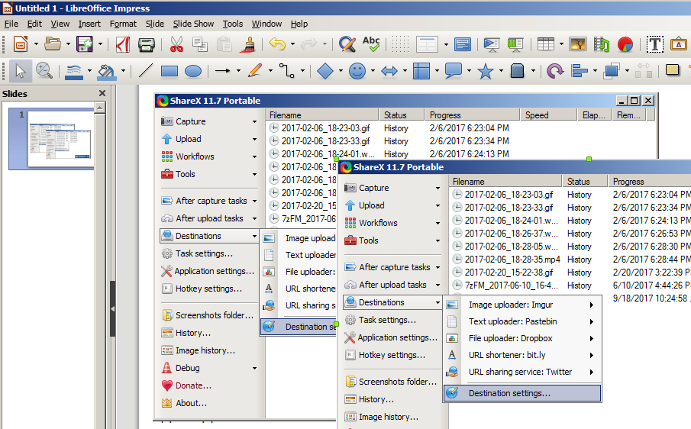Viewport: 691px width, 429px height.
Task: Close the Slides panel
Action: 102,93
